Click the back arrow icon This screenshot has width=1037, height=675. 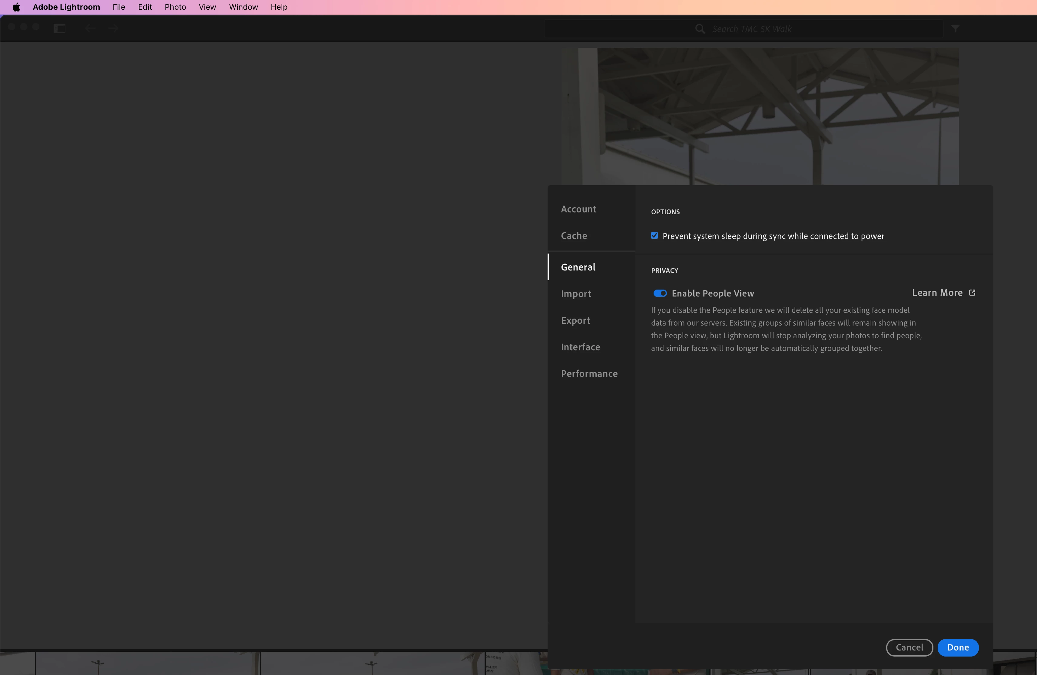pos(90,29)
